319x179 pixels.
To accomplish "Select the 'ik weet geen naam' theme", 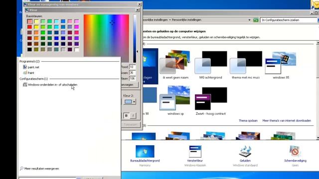I will click(x=175, y=65).
